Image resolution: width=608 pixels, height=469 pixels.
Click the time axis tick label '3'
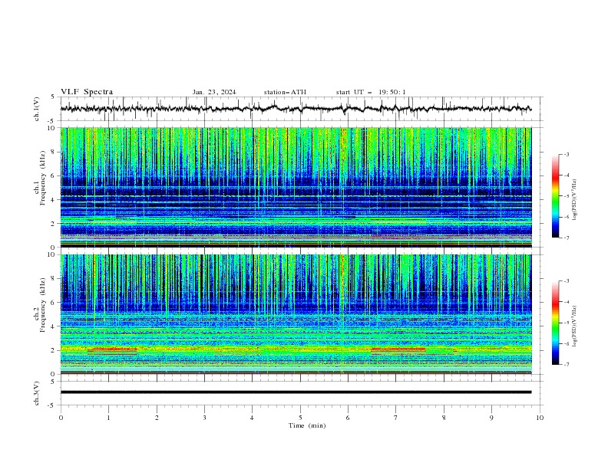204,418
